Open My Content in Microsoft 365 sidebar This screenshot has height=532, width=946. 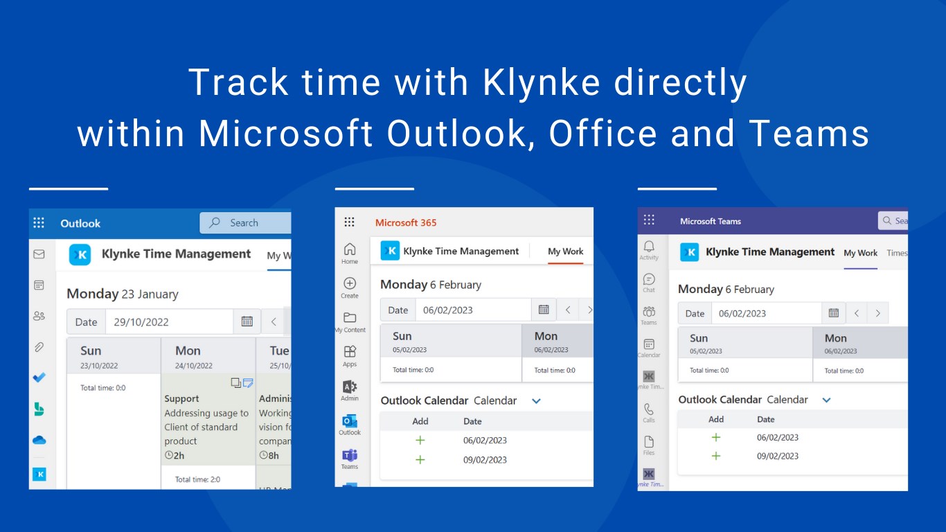[x=350, y=322]
